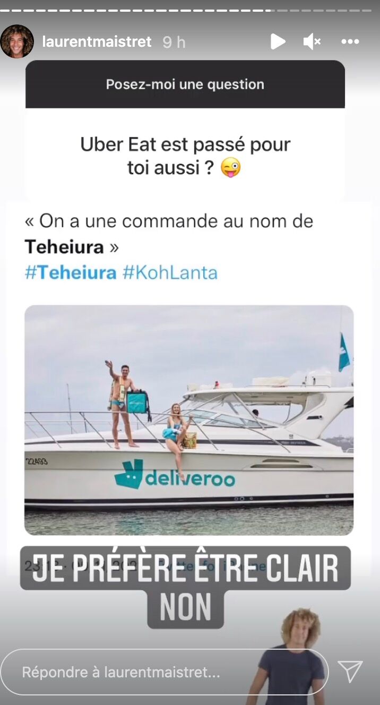
Task: Tap the 9 h timestamp
Action: [174, 42]
